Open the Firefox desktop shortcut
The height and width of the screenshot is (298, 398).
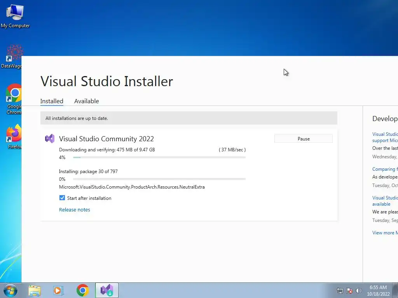tap(14, 136)
